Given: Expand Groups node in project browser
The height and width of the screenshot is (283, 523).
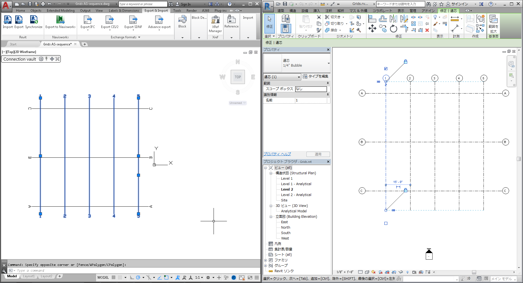Looking at the screenshot, I should (266, 266).
